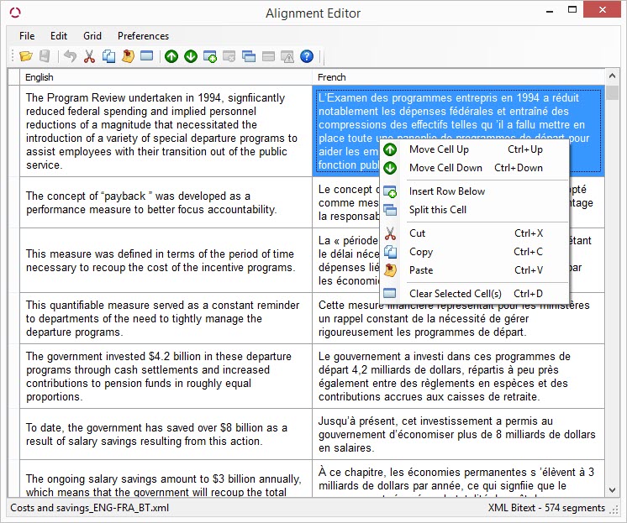Screen dimensions: 627x523
Task: Choose Move Cell Down in context menu
Action: tap(474, 168)
